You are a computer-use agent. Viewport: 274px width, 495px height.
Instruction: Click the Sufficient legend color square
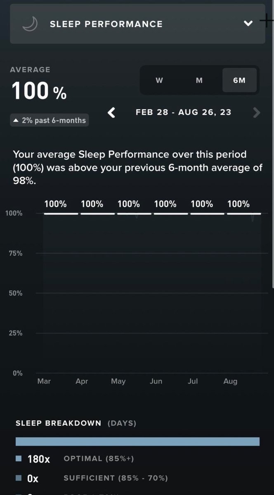click(18, 478)
